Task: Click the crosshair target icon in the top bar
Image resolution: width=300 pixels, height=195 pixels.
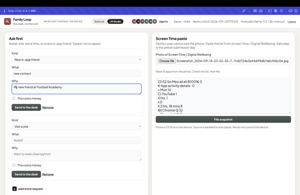Action: pyautogui.click(x=281, y=11)
